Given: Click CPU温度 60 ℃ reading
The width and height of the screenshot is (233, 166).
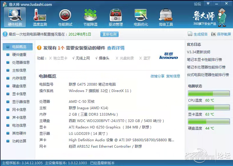Looking at the screenshot, I should [x=201, y=100].
